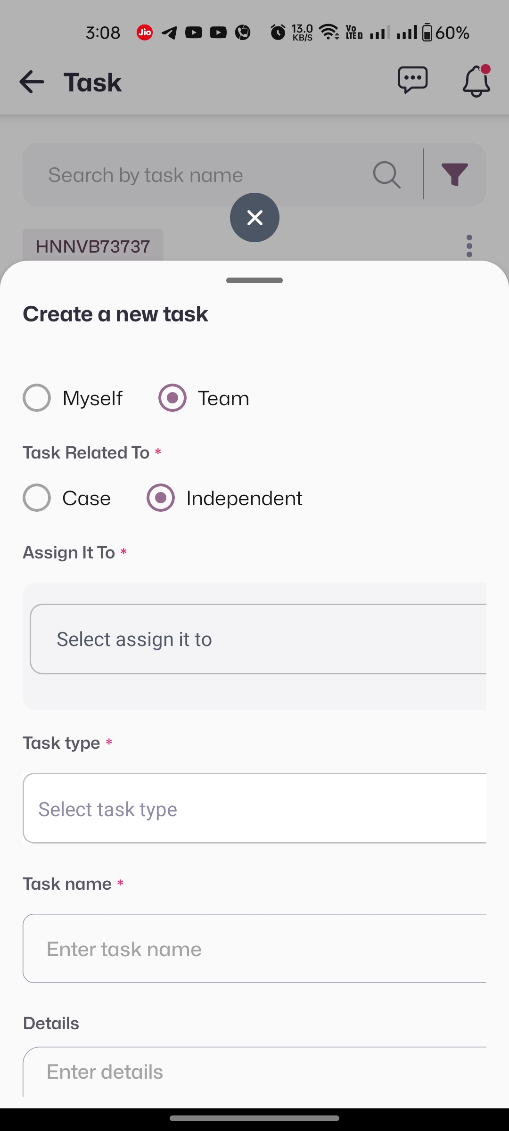This screenshot has height=1131, width=509.
Task: Expand the Select task type dropdown
Action: tap(254, 809)
